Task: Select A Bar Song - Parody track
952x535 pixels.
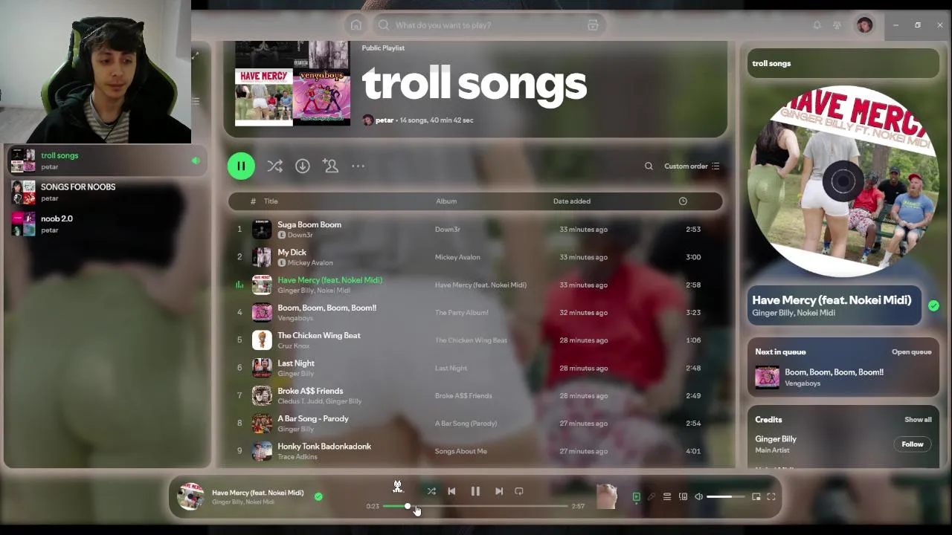Action: point(475,424)
